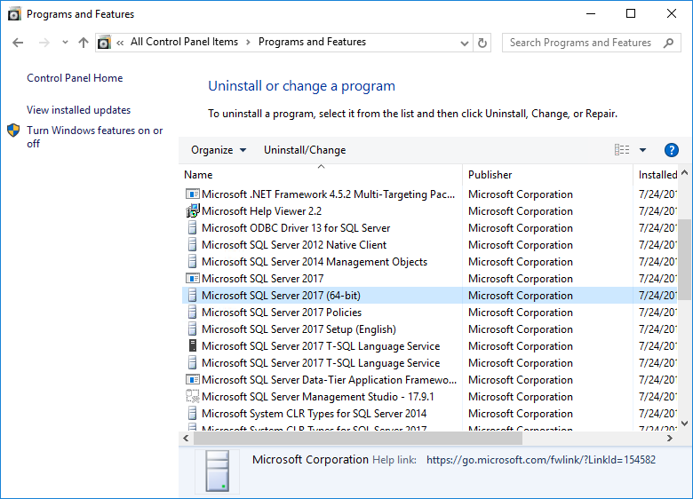Image resolution: width=693 pixels, height=499 pixels.
Task: Click the search magnifier icon
Action: pos(669,43)
